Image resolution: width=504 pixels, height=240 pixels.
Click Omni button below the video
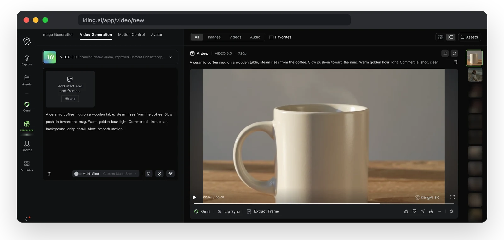[202, 211]
